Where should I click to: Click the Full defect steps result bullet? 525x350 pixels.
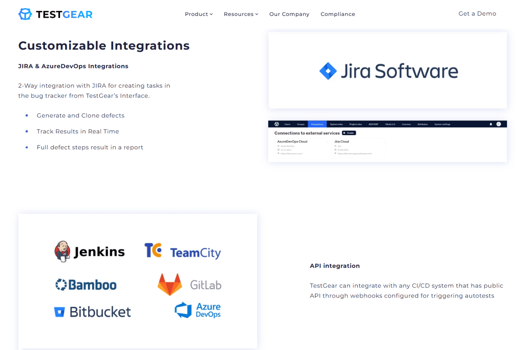click(90, 148)
